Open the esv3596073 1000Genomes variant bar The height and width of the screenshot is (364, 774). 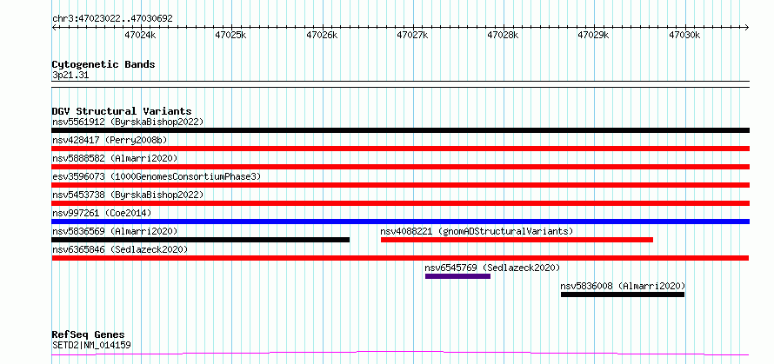coord(400,185)
